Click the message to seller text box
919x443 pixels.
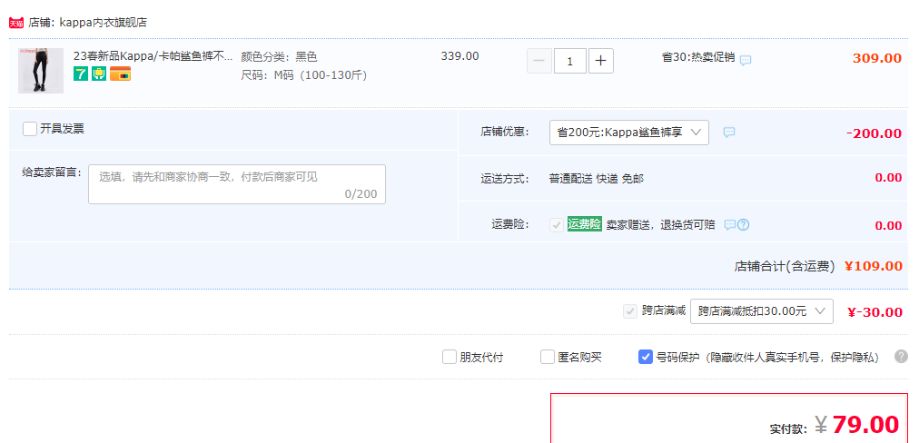click(237, 184)
